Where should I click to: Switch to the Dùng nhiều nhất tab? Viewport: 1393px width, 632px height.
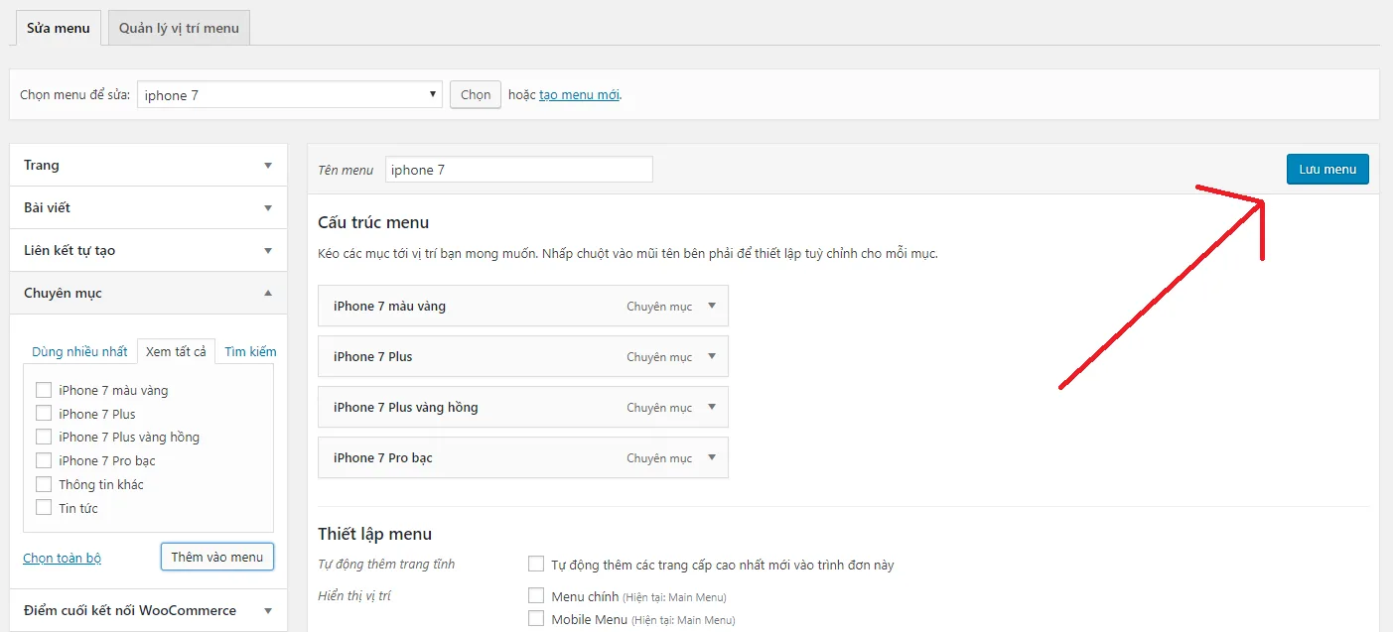[79, 351]
